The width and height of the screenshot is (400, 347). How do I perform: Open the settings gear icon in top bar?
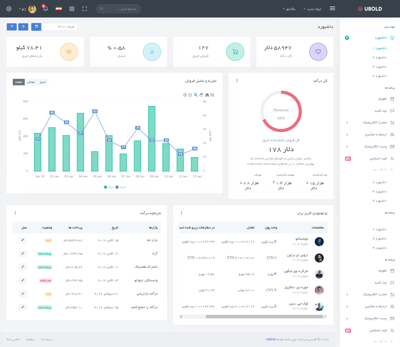pyautogui.click(x=9, y=9)
